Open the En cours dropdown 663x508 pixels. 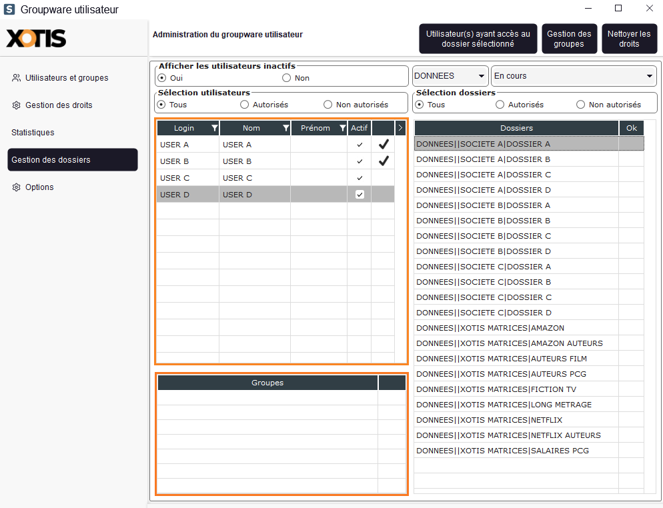(x=574, y=76)
